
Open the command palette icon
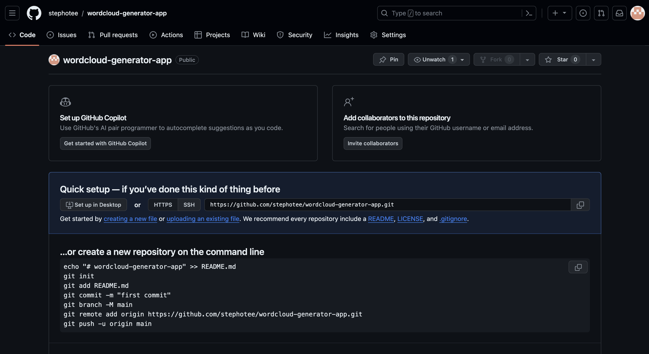click(529, 13)
